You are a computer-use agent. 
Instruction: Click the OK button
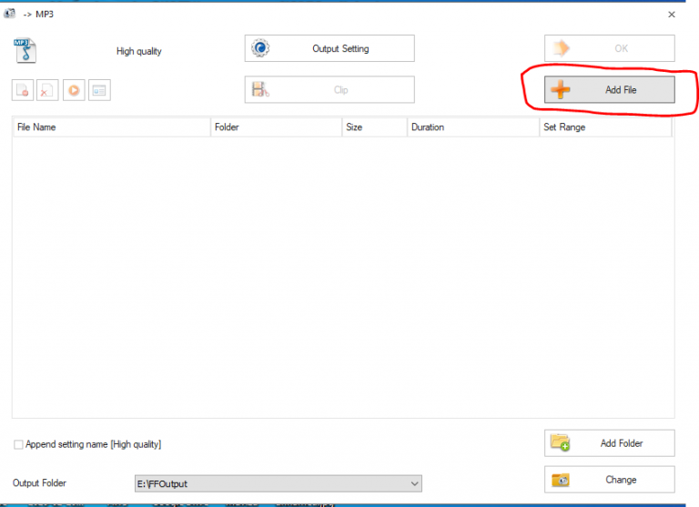(x=610, y=48)
